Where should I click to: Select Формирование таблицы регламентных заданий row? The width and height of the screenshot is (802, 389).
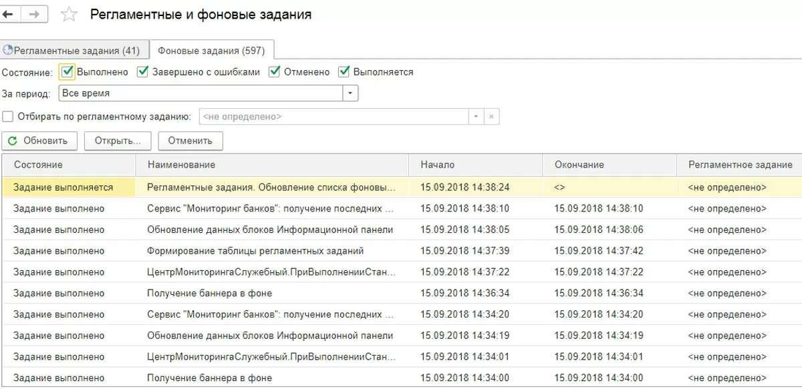[255, 251]
